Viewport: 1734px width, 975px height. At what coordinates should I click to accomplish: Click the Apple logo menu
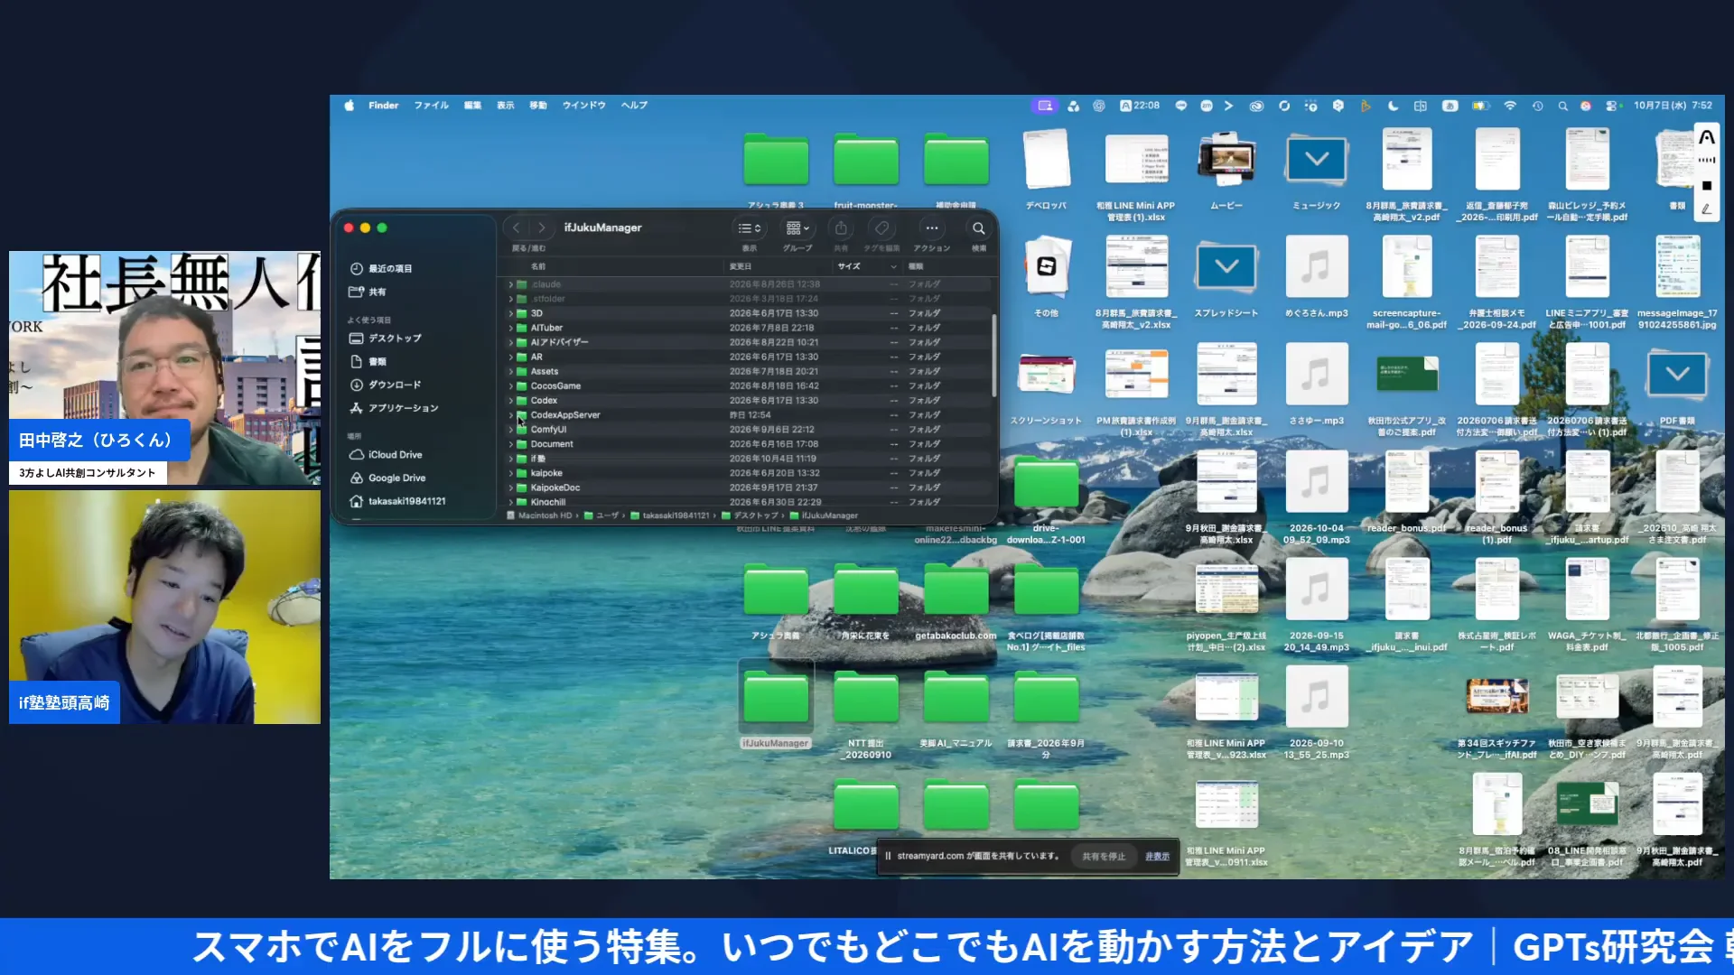pos(349,106)
